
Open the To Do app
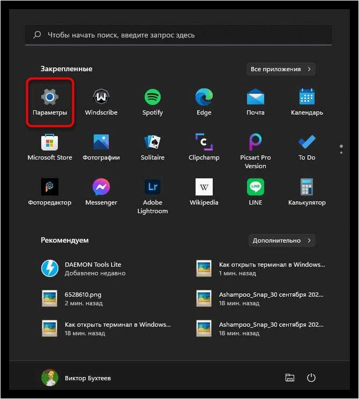[x=307, y=147]
